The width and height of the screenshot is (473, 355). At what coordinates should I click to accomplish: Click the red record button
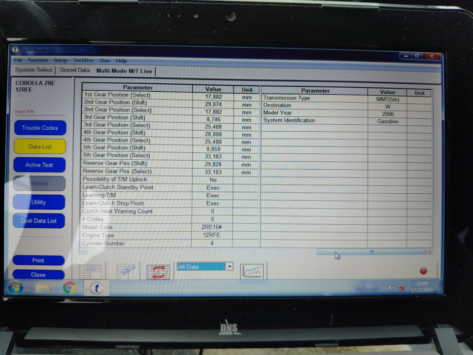tap(423, 271)
